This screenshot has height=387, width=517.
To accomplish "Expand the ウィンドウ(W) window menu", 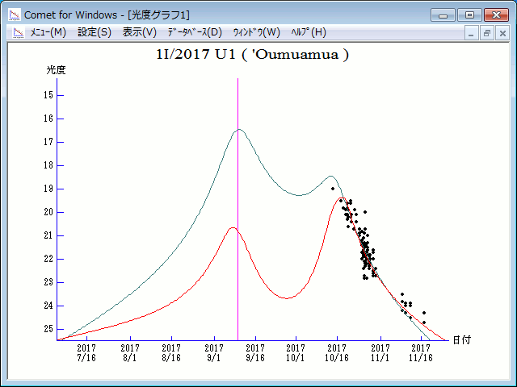I will 256,32.
